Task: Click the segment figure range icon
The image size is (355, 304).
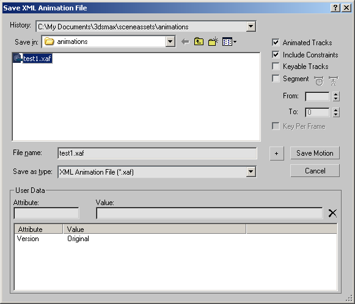Action: 333,81
